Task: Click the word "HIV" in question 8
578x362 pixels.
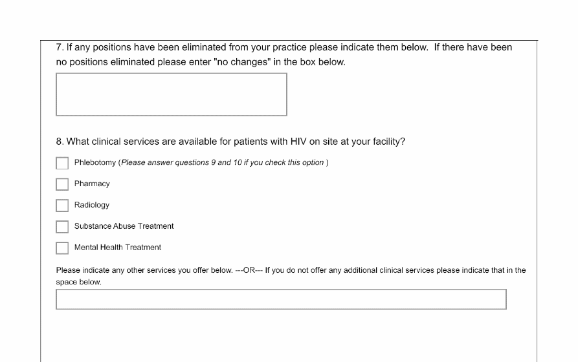Action: pos(299,142)
